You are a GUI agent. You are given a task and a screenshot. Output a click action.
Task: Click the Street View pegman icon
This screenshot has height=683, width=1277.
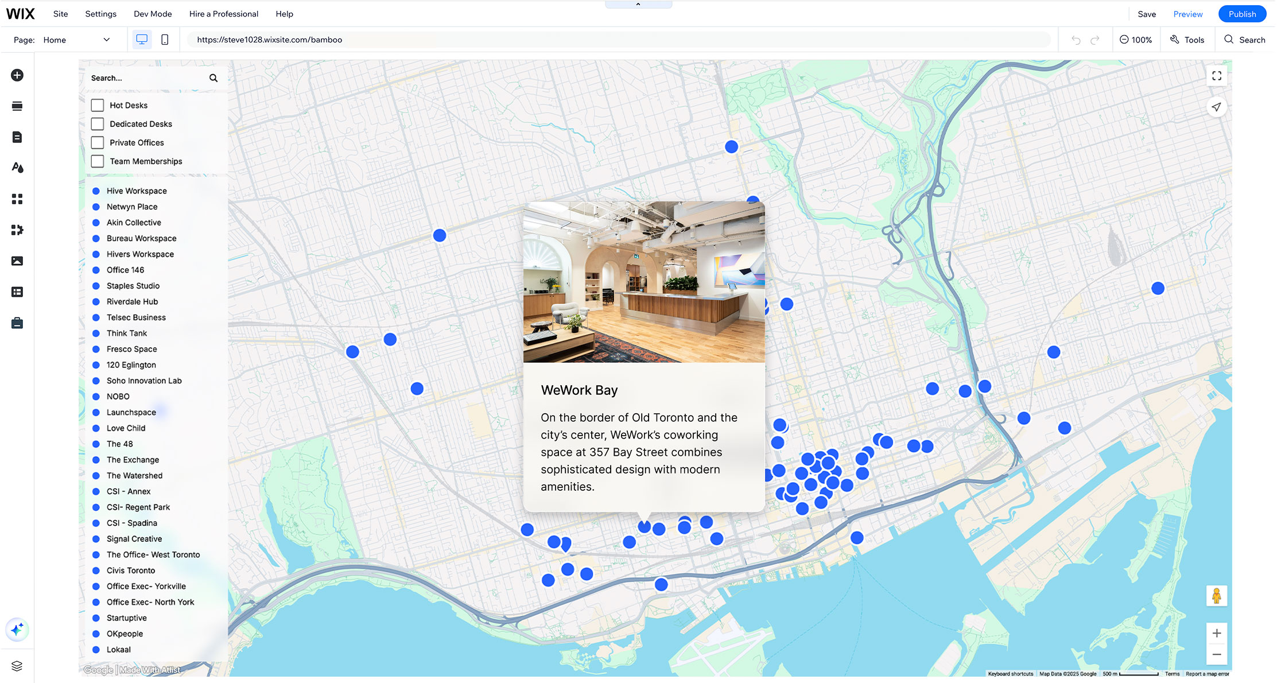coord(1216,596)
